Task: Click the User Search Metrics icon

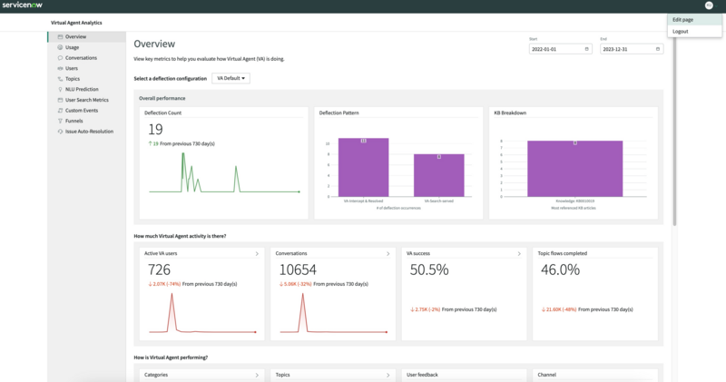Action: (x=60, y=100)
